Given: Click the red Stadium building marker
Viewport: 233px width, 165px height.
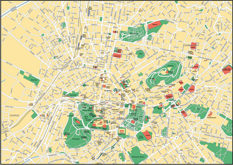Looking at the screenshot, I should pos(147,135).
